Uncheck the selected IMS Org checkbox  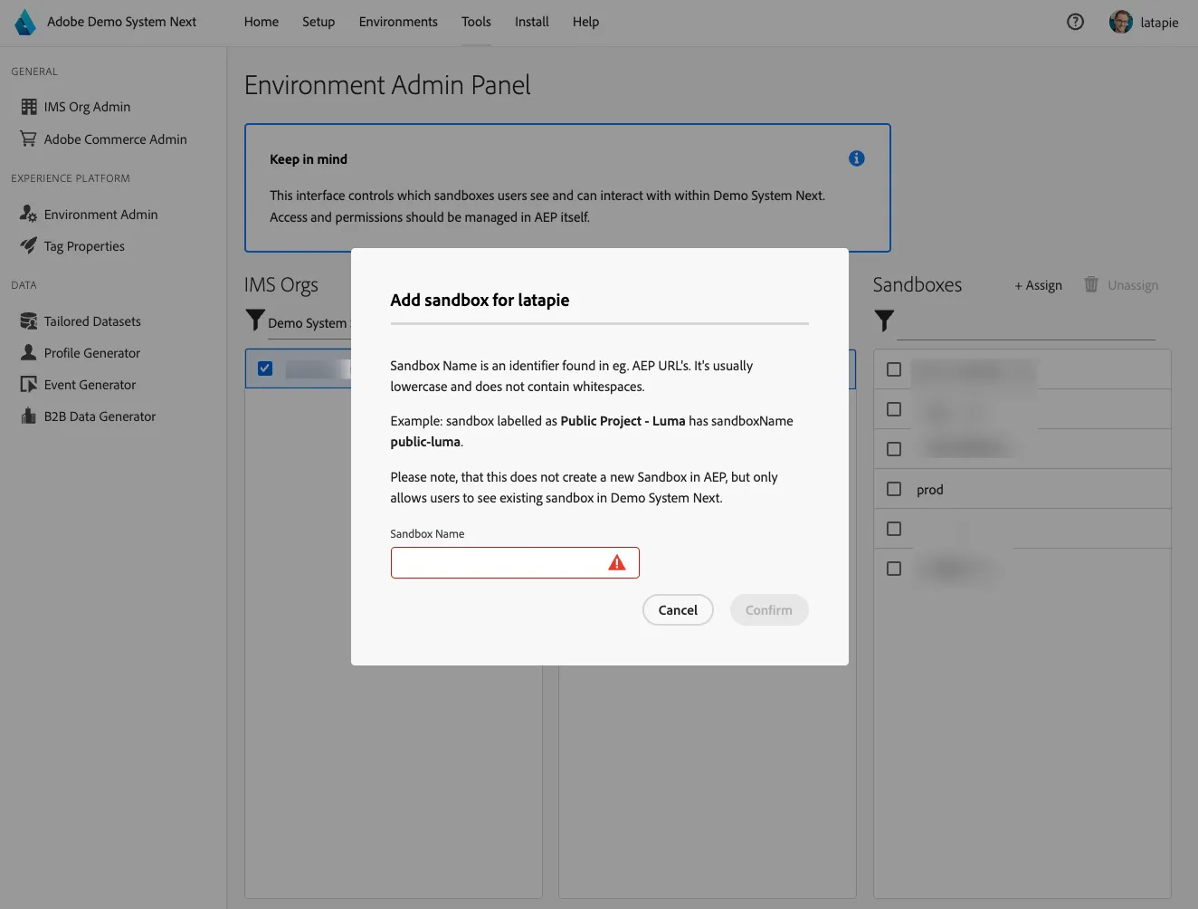[265, 368]
